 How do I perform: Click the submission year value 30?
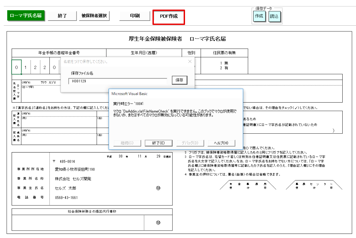[121, 156]
